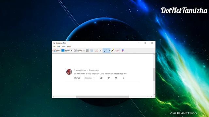Click the scroll down arrow

pyautogui.click(x=154, y=95)
